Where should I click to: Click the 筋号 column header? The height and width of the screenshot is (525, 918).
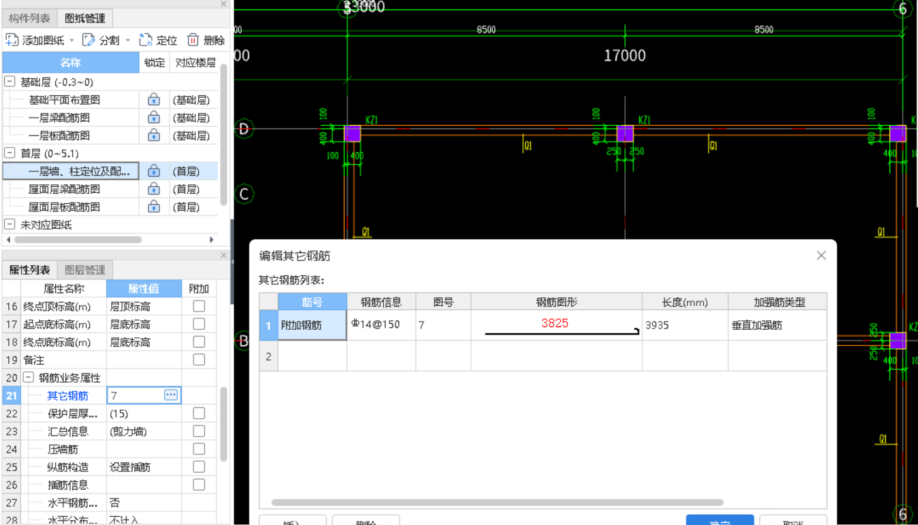313,302
